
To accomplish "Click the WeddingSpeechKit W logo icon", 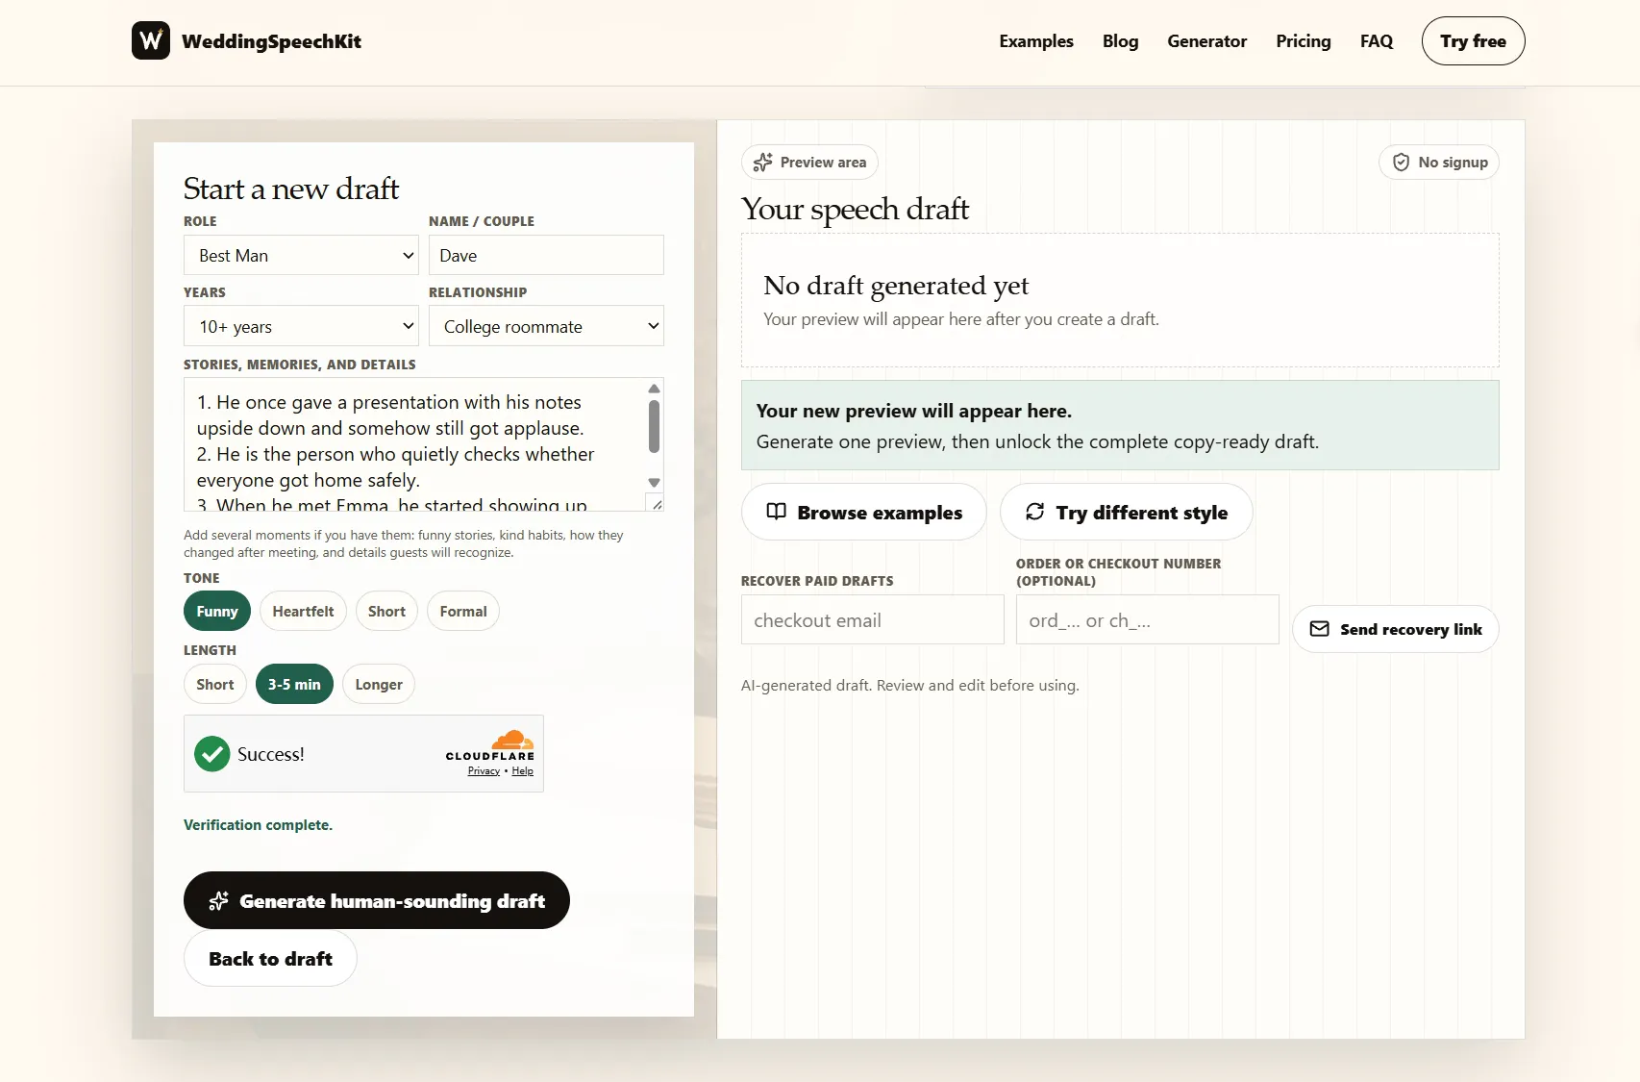I will click(x=151, y=40).
